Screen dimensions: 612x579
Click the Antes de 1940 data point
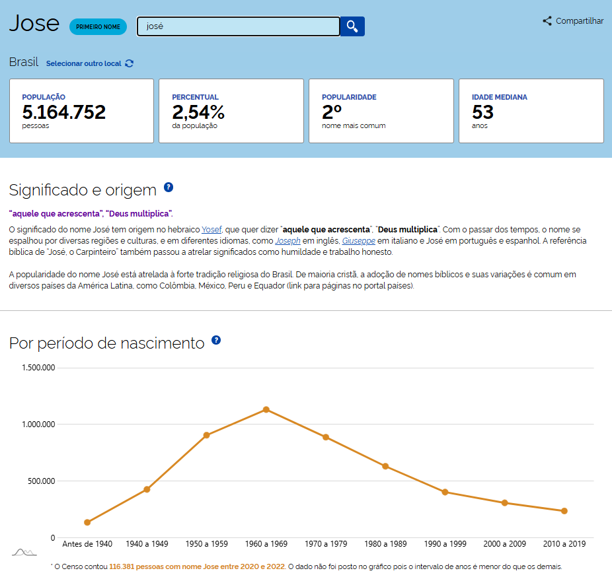pyautogui.click(x=87, y=522)
